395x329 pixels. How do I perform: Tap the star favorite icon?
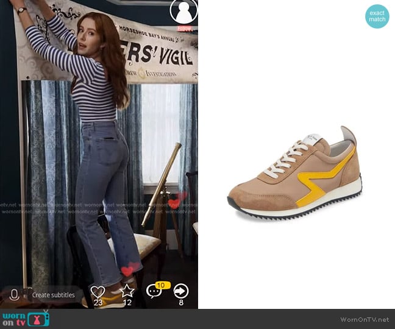pos(127,291)
